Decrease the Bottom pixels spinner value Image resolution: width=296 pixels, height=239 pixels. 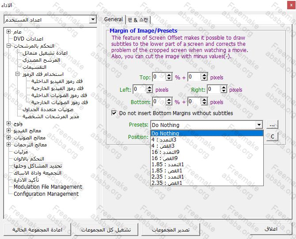click(x=204, y=104)
